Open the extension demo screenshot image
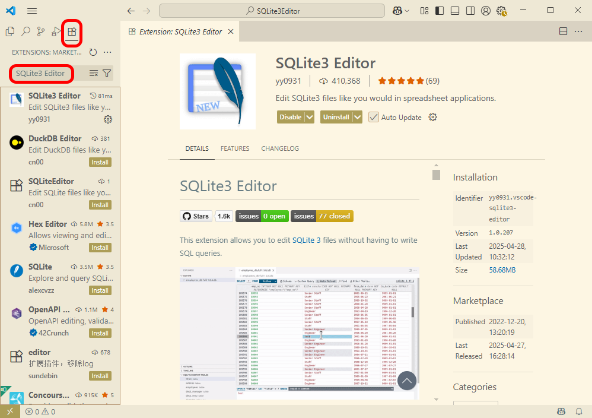The width and height of the screenshot is (592, 418). [300, 333]
